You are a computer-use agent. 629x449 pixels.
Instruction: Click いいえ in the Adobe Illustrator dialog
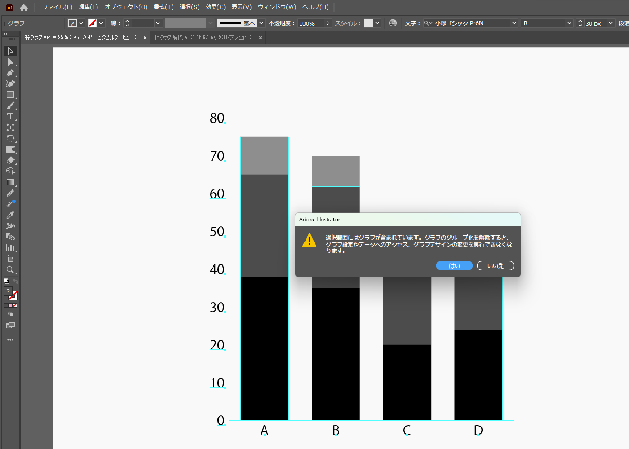point(496,266)
